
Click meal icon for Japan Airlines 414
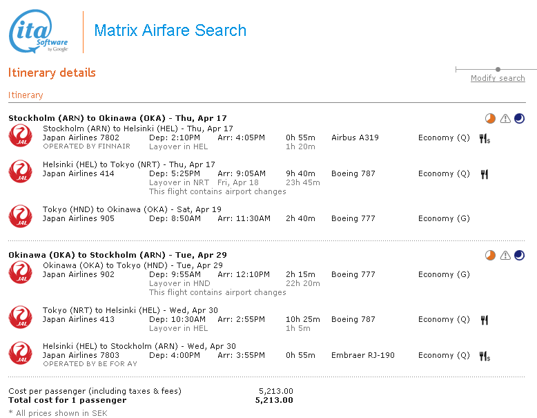(x=484, y=174)
